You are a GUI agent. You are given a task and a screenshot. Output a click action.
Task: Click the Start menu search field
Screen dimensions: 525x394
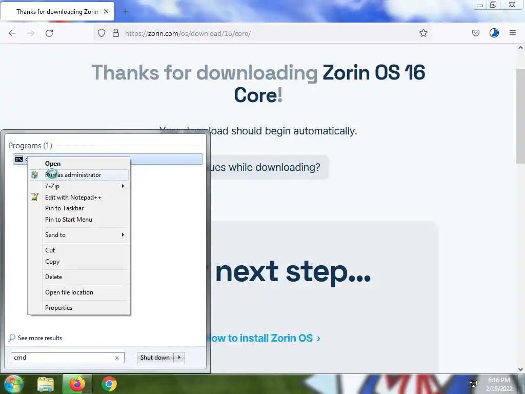click(x=63, y=358)
